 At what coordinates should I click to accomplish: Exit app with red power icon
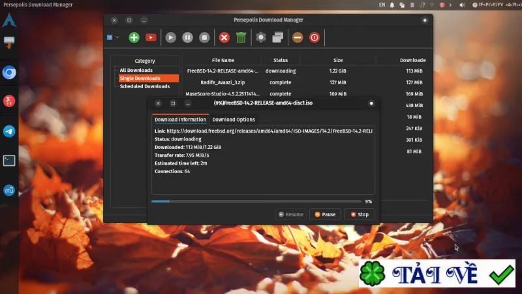315,37
